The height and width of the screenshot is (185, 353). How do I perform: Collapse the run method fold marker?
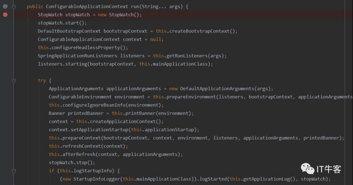click(x=14, y=7)
